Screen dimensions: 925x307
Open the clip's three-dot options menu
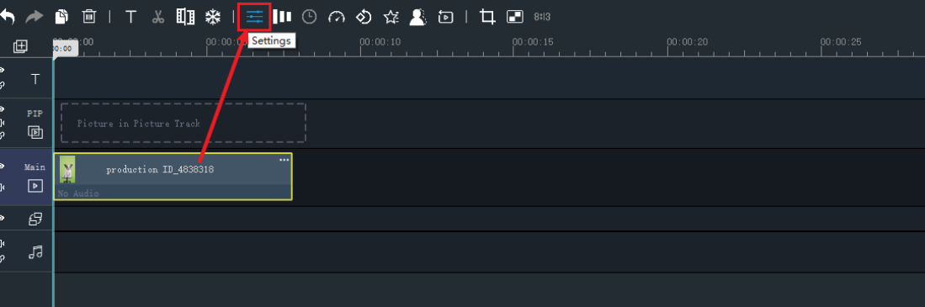click(284, 160)
